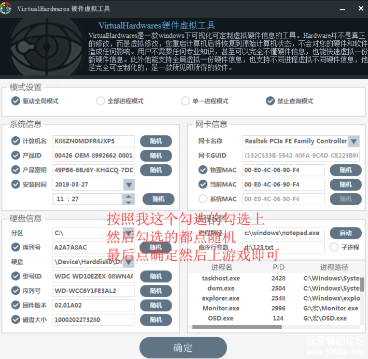This screenshot has width=368, height=359.
Task: Open the 安装时间 date dropdown
Action: pos(129,184)
